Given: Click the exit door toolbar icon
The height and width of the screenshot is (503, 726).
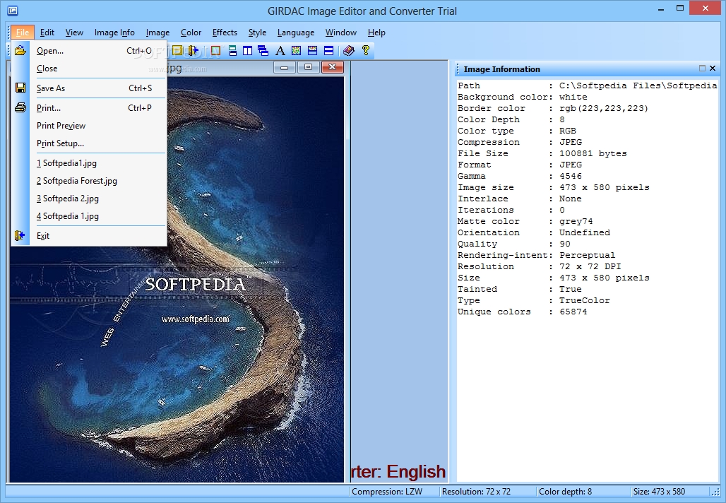Looking at the screenshot, I should [193, 50].
